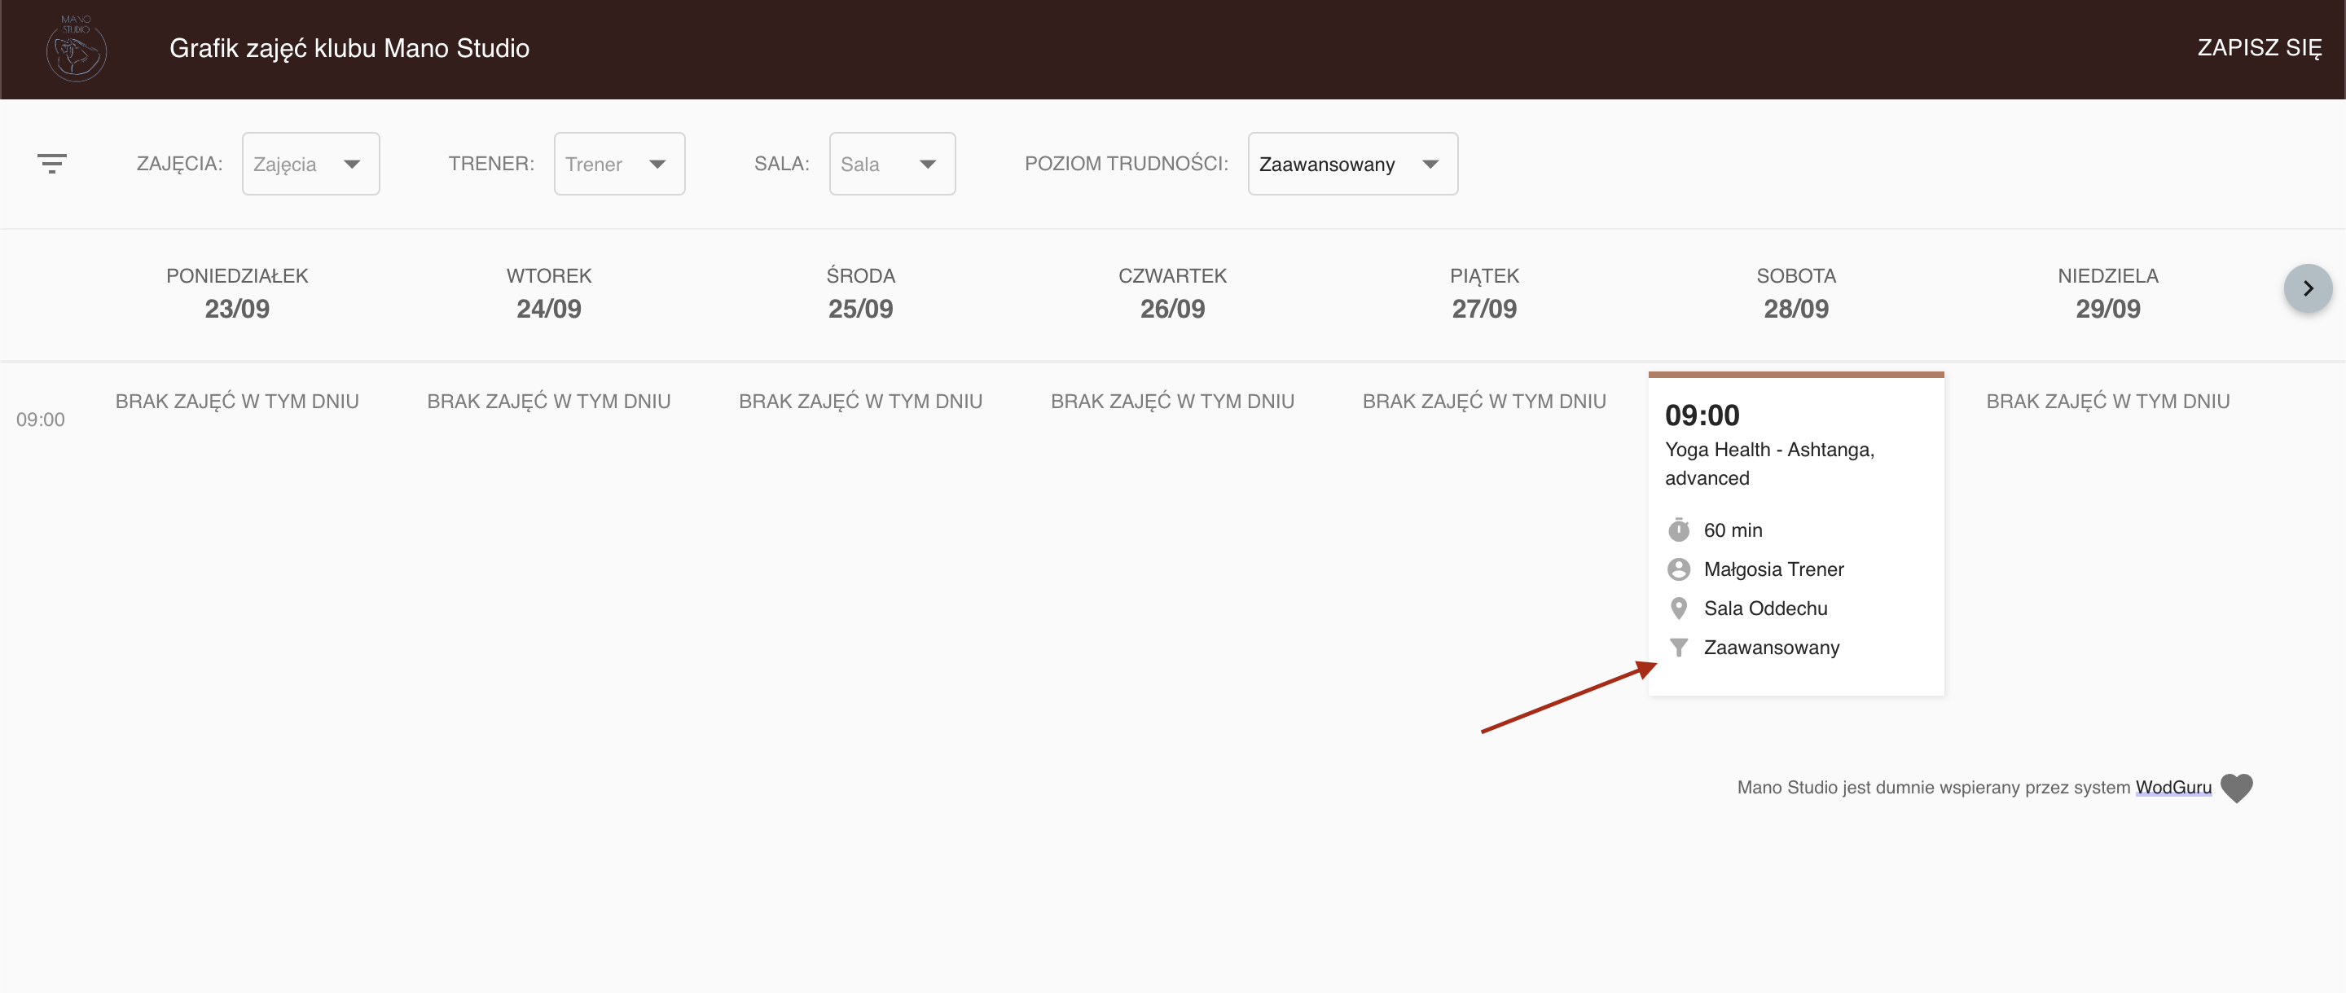Click the filter list icon
The height and width of the screenshot is (993, 2346).
coord(52,164)
